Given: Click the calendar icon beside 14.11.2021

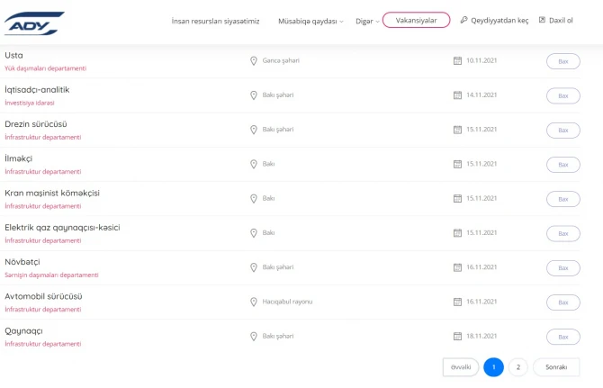Looking at the screenshot, I should coord(457,95).
